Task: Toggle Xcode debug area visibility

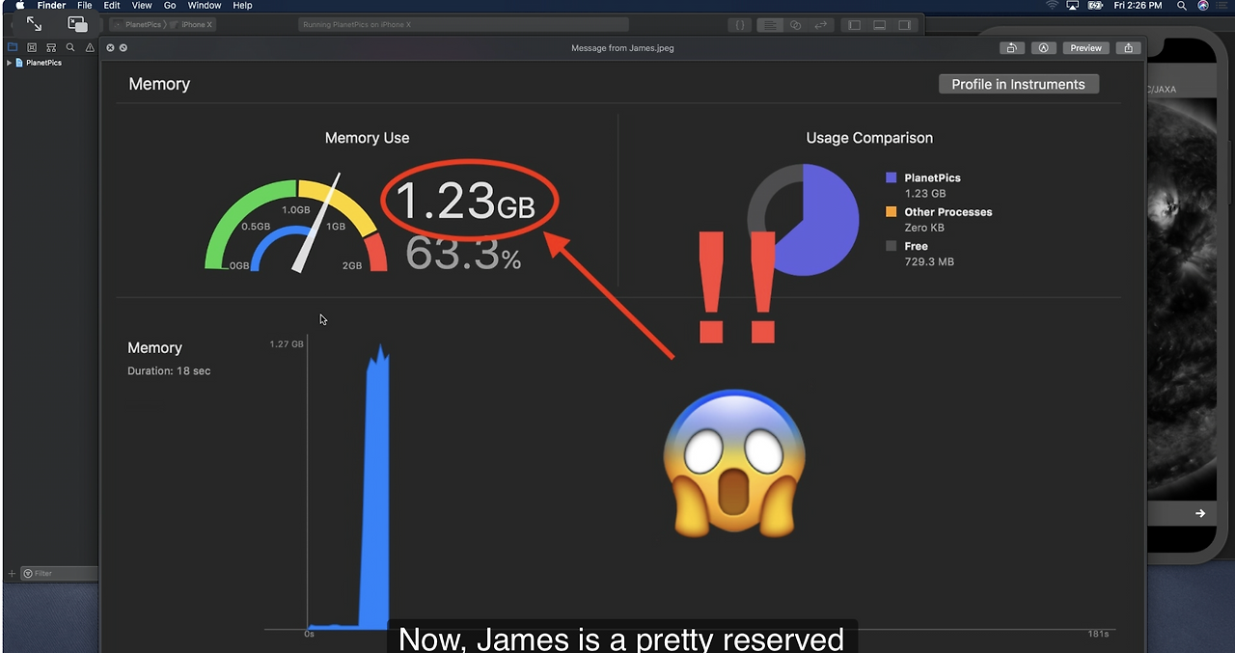Action: pyautogui.click(x=879, y=25)
